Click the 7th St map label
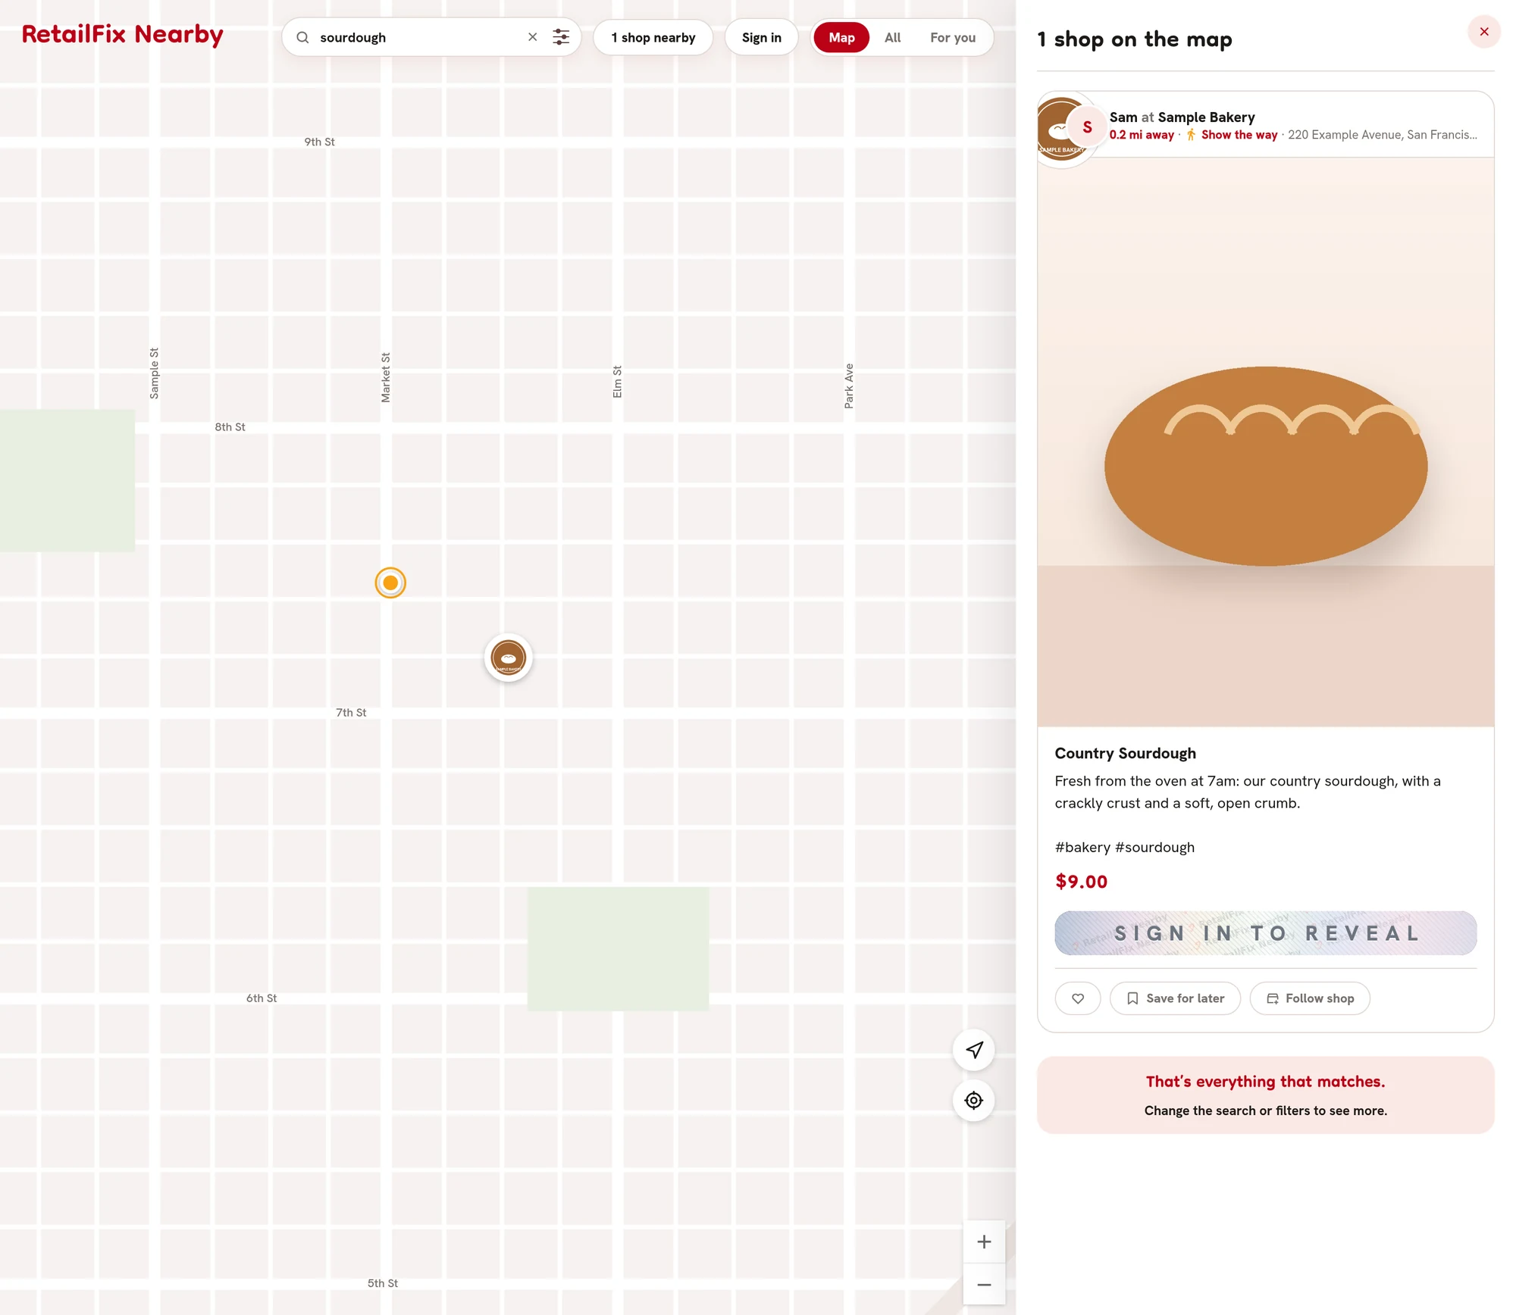The image size is (1516, 1315). [x=351, y=713]
